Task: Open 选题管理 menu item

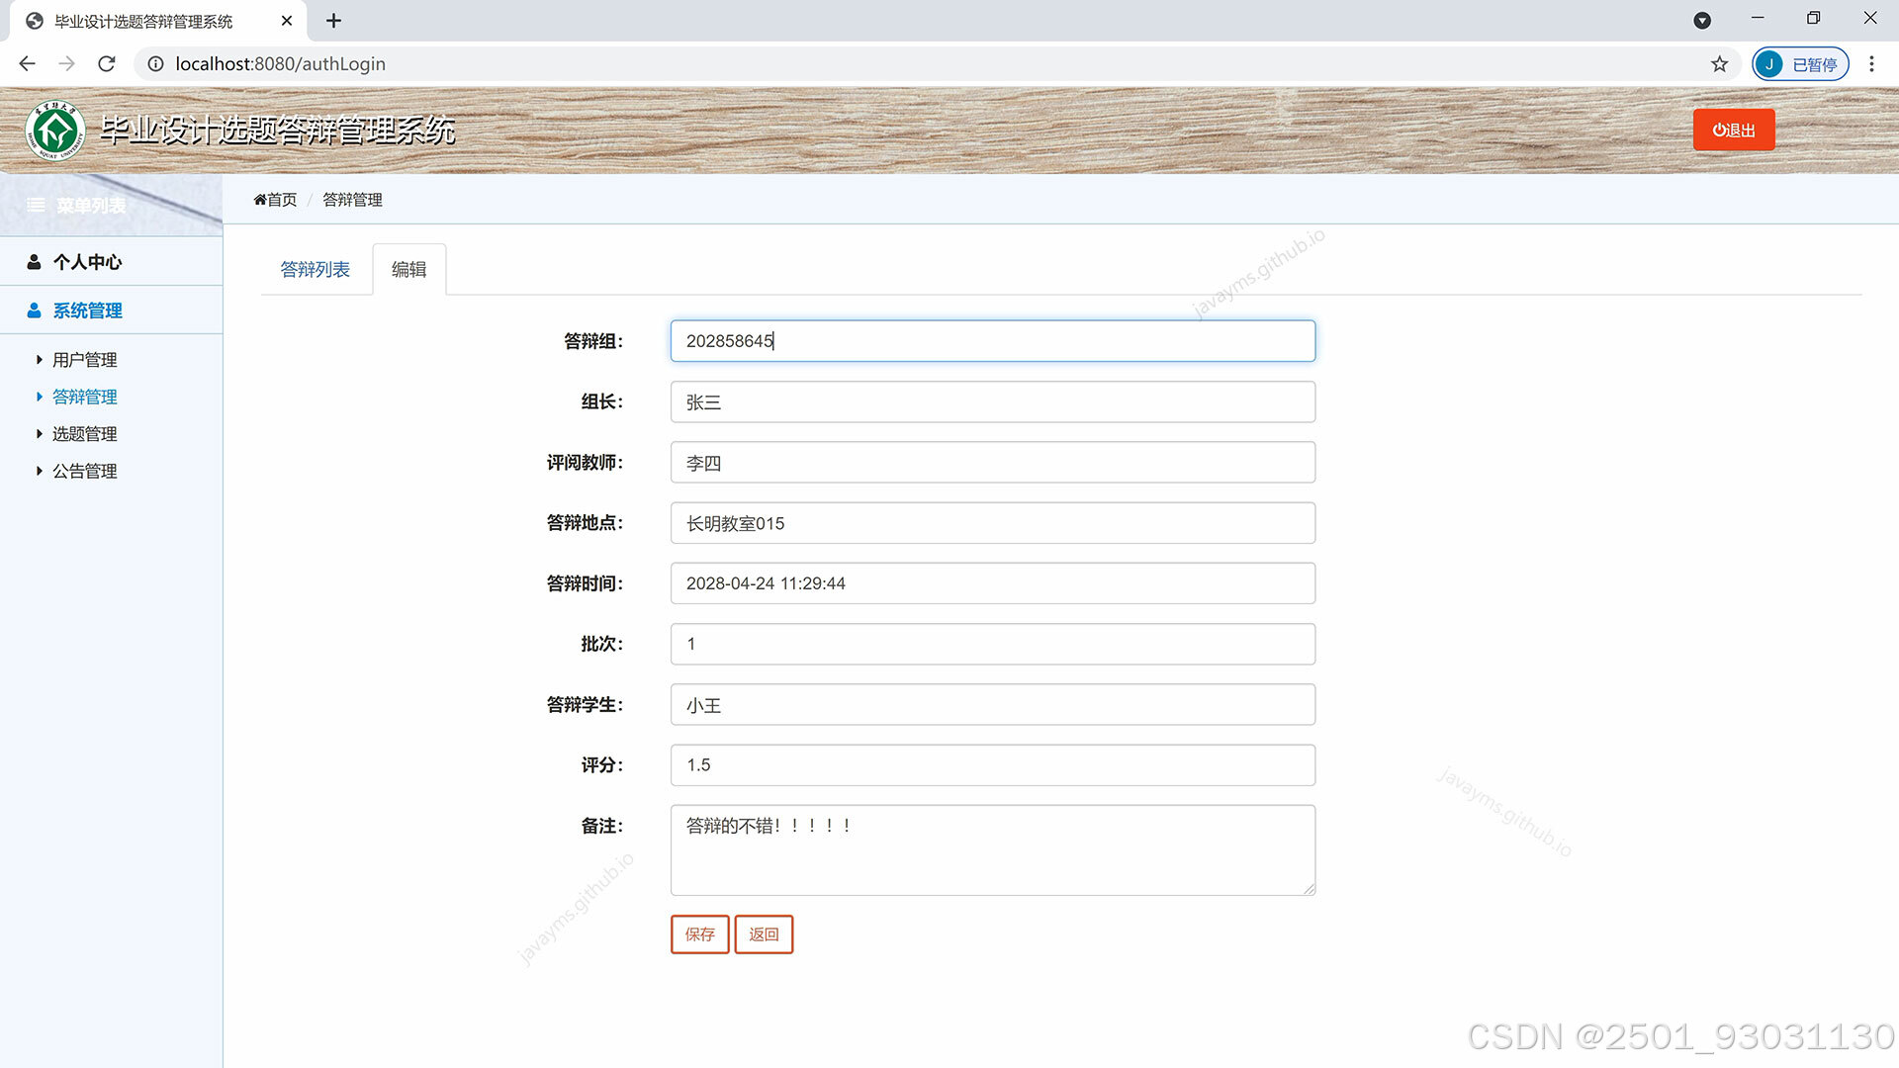Action: (84, 434)
